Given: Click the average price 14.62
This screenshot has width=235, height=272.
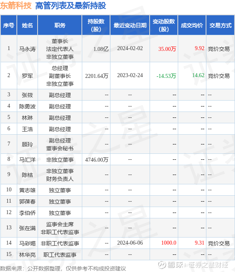Looking at the screenshot, I should [198, 75].
